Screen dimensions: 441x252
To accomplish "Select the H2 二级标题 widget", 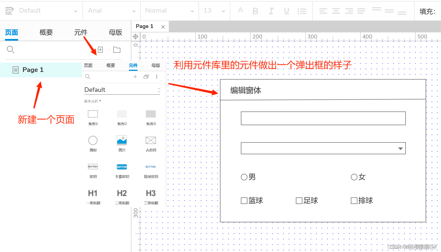I will coord(122,197).
